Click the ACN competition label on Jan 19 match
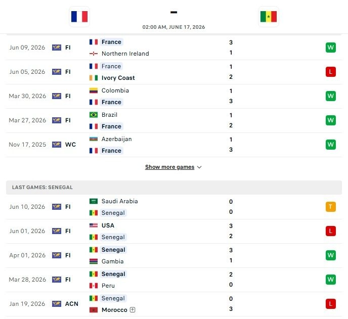348x319 pixels. (71, 304)
